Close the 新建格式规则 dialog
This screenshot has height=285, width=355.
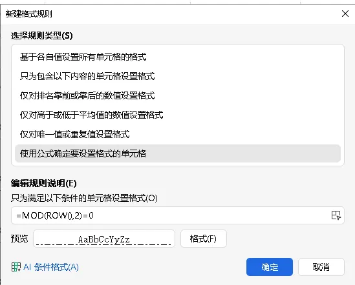tap(345, 14)
